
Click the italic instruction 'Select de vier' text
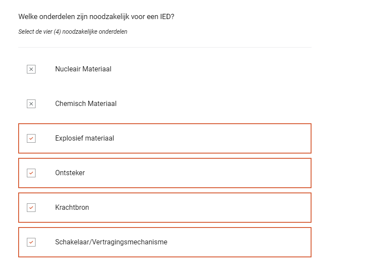coord(73,32)
